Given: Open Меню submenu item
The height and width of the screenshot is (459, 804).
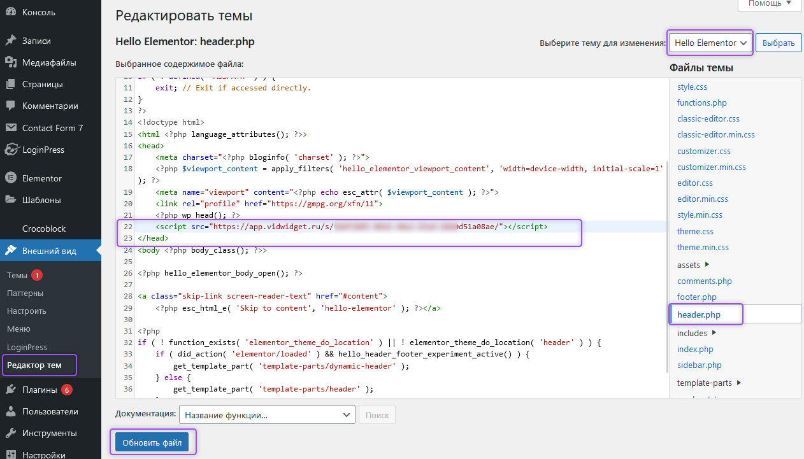Looking at the screenshot, I should tap(18, 329).
